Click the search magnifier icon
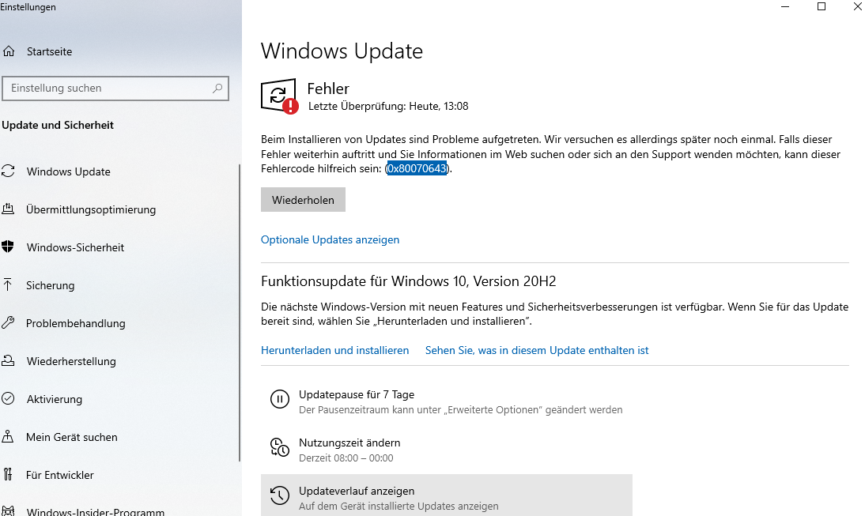 pos(217,89)
